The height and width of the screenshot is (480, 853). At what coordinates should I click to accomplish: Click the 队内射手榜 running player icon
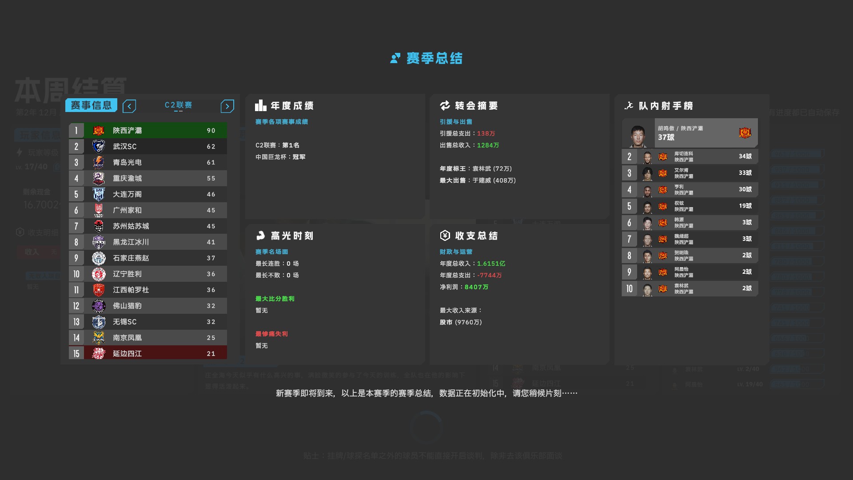(629, 106)
